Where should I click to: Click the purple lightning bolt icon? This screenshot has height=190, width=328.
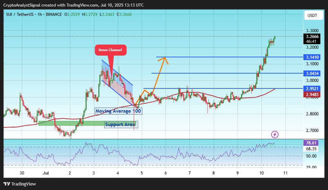[275, 134]
